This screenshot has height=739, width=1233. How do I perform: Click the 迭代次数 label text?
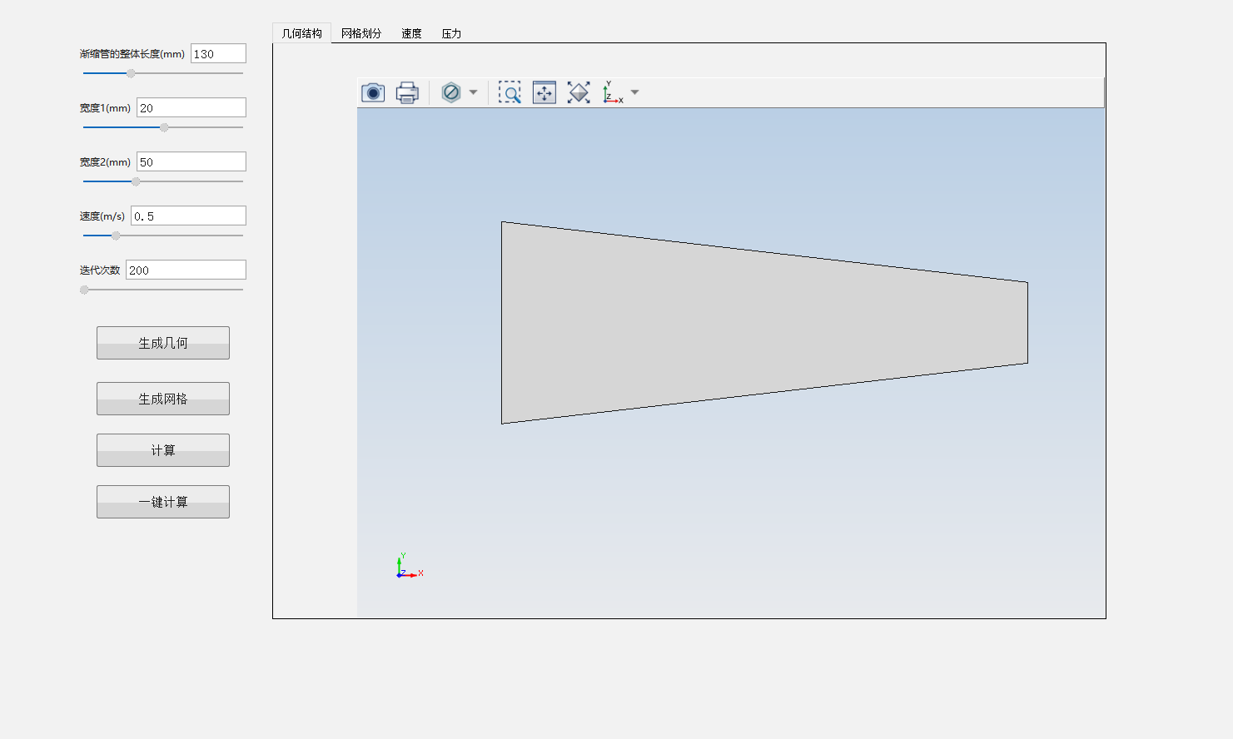click(x=100, y=270)
